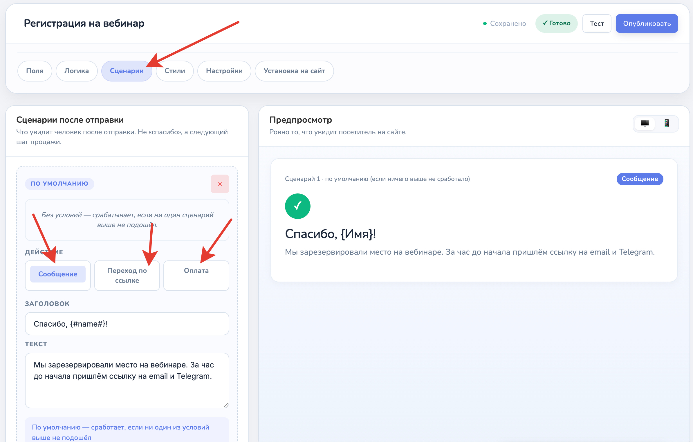Open the Установка на сайт tab
693x442 pixels.
click(294, 71)
